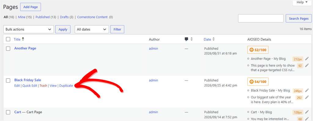Screen dimensions: 313x121
Task: Click the Date column header
Action: tap(208, 39)
